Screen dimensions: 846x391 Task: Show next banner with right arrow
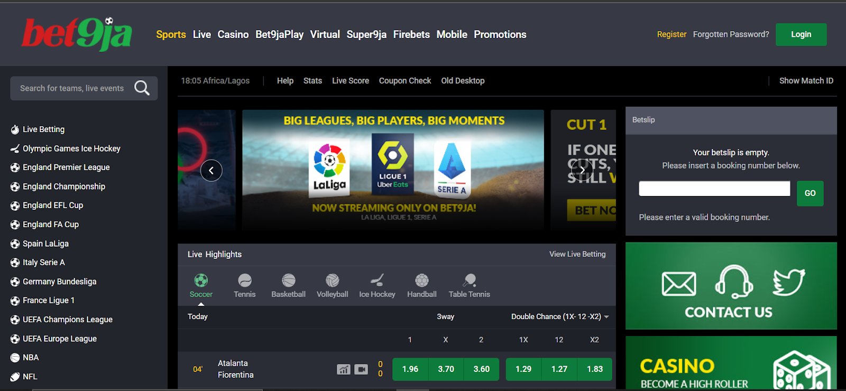582,170
